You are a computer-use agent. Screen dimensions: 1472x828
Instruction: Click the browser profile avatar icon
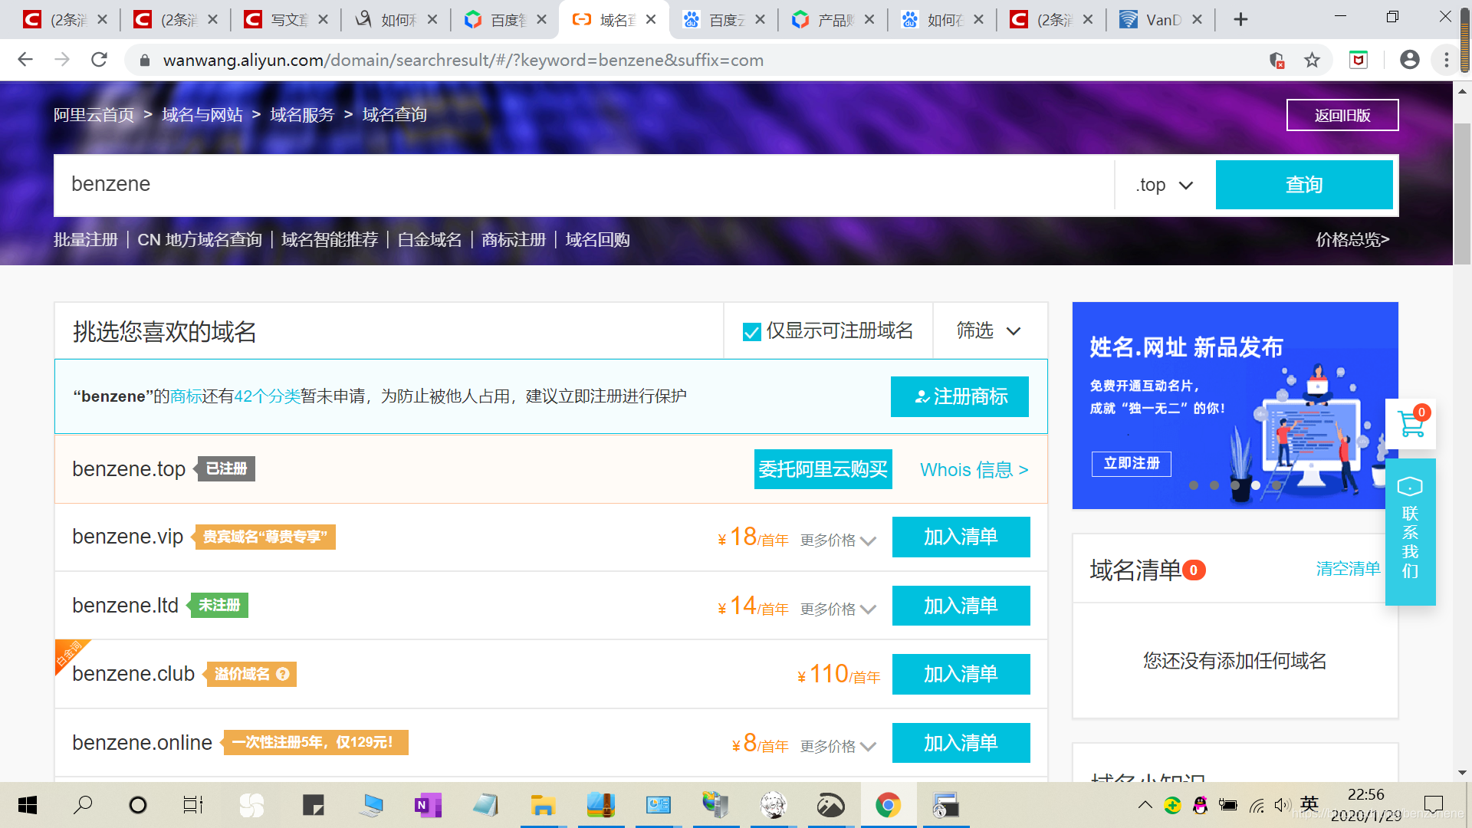[x=1410, y=60]
